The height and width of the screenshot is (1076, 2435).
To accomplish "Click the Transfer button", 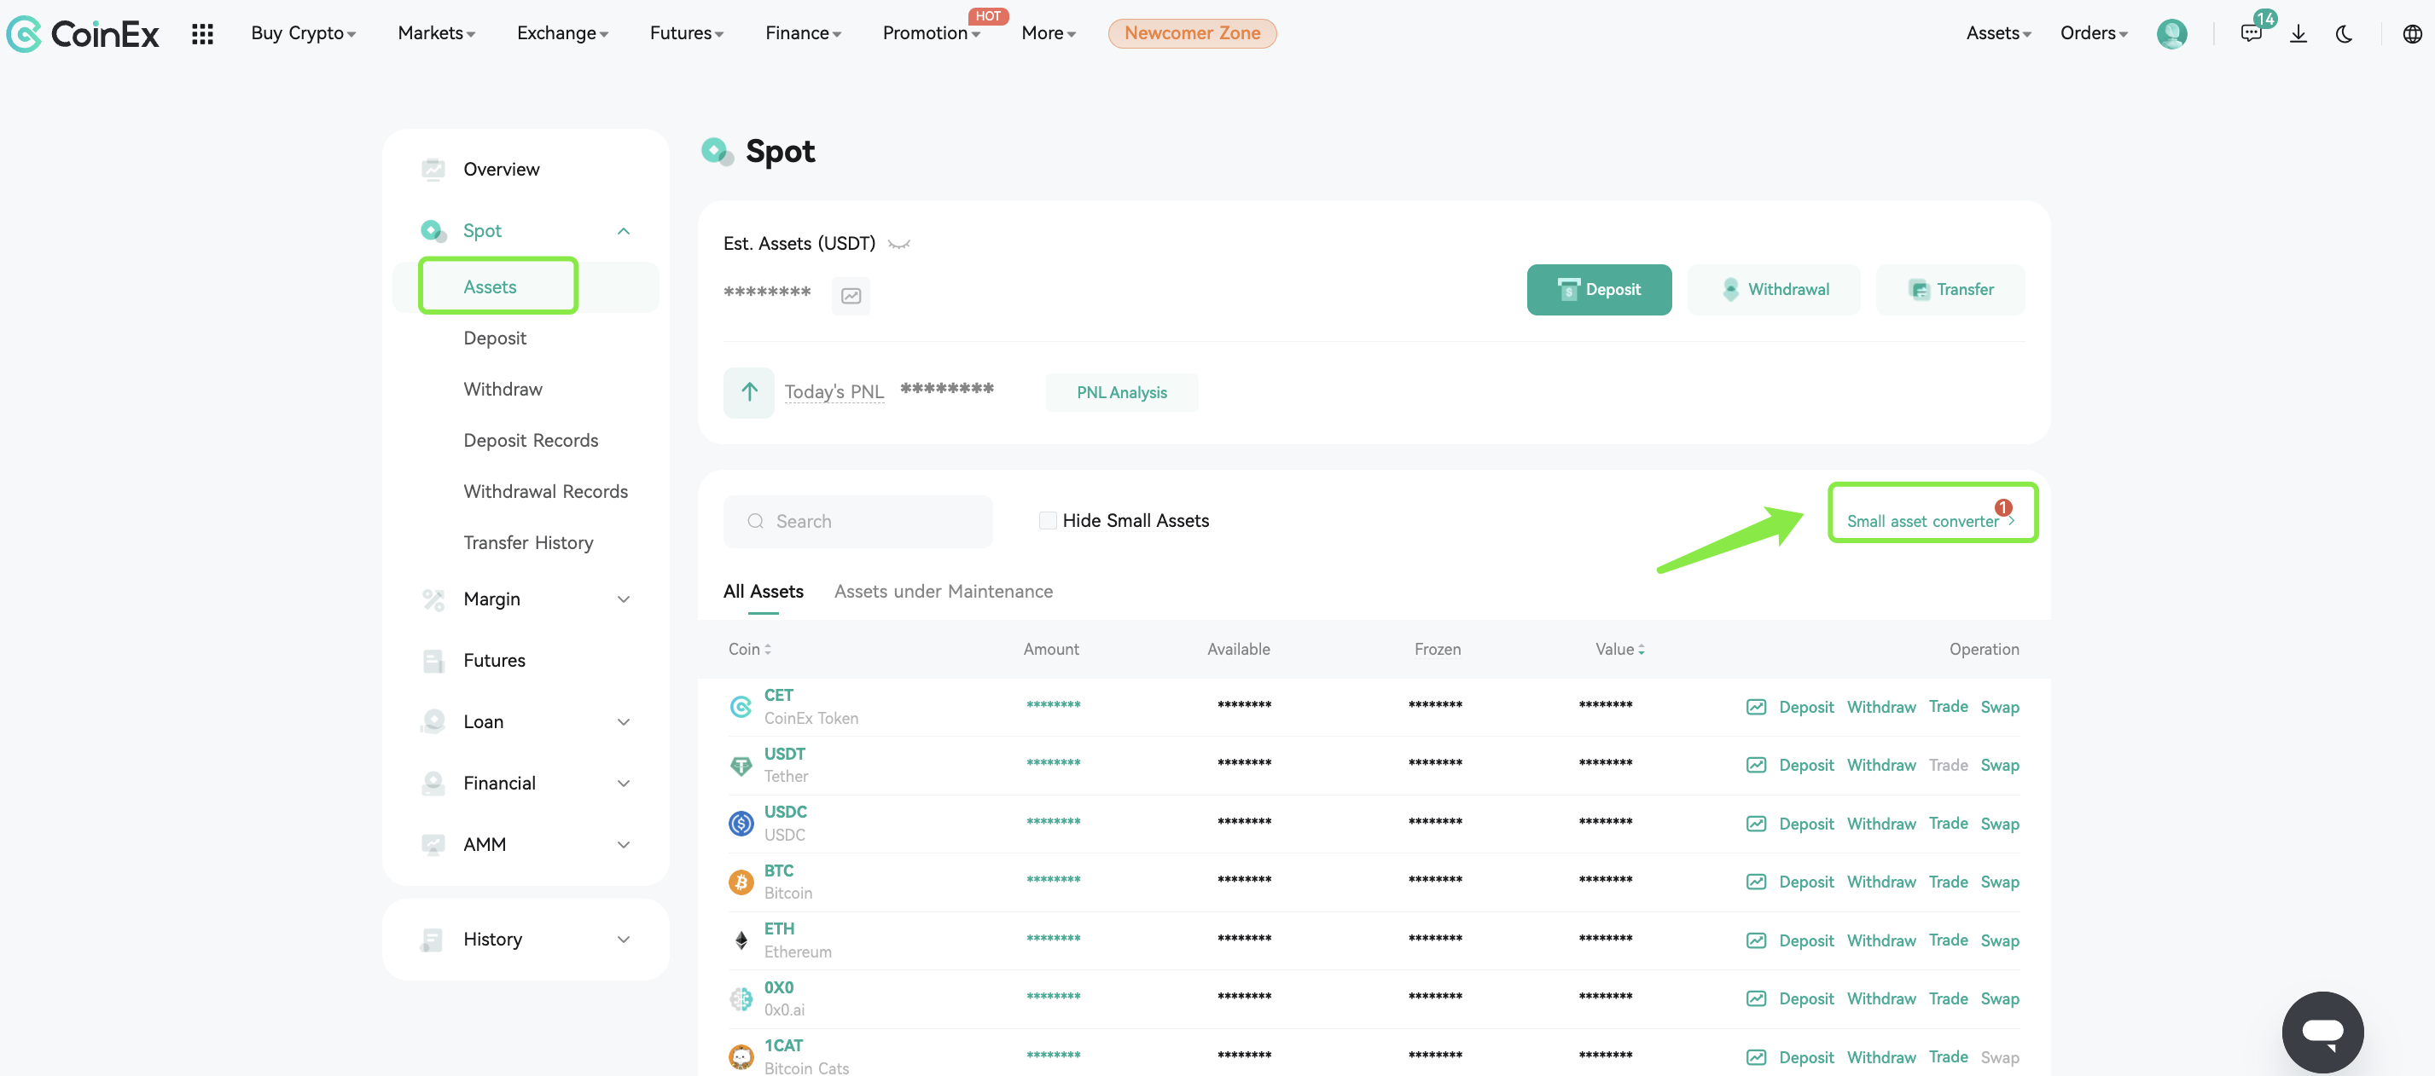I will coord(1950,290).
